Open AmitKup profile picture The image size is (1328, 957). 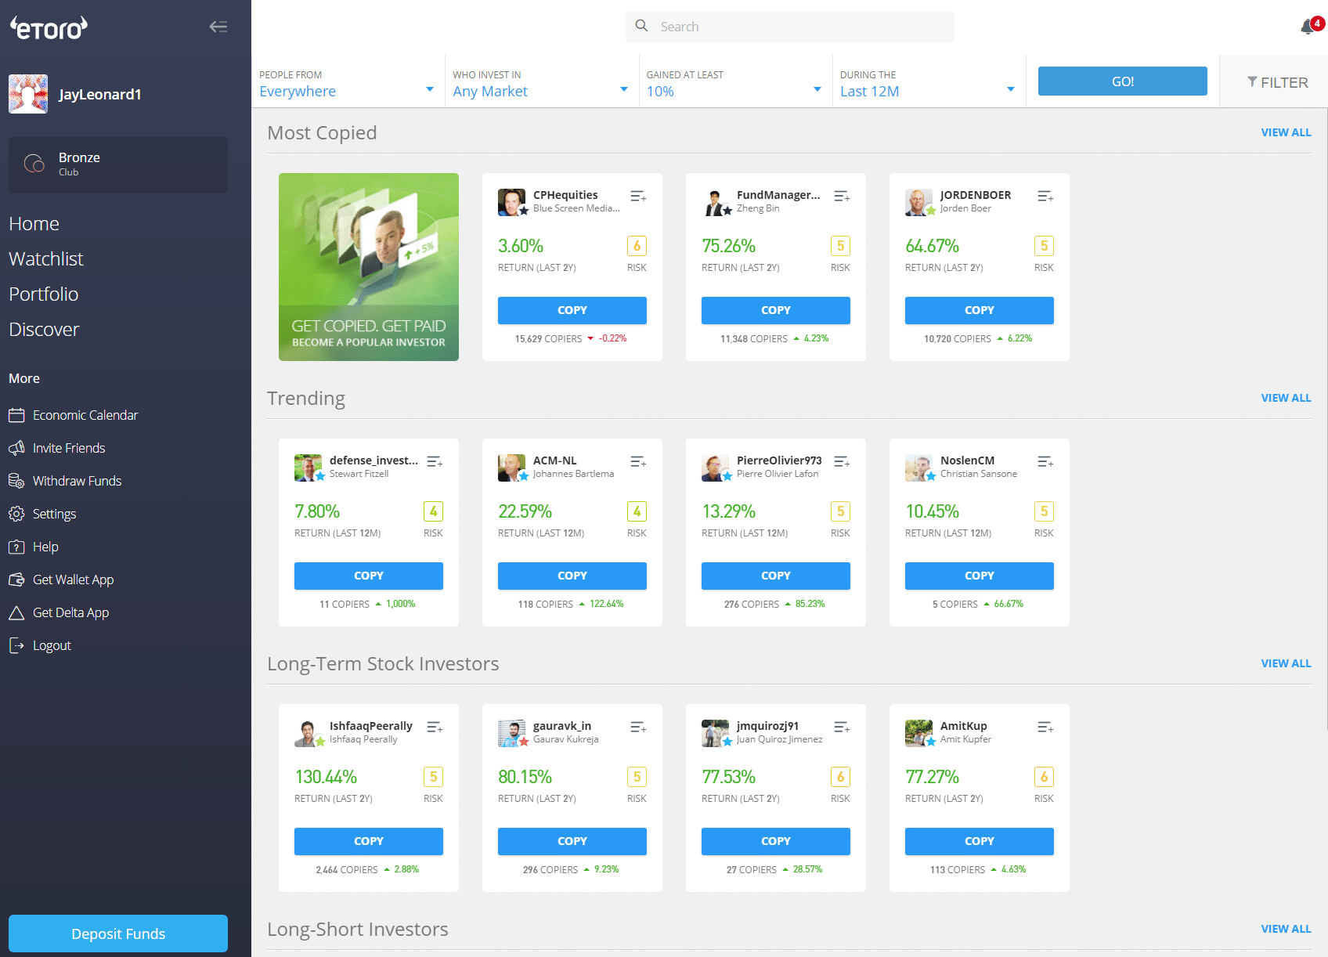[x=919, y=733]
